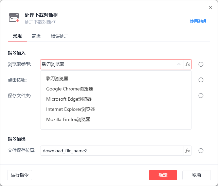Pick Mozilla Firefox浏览器 from the list
Viewport: 218px width, 186px height.
tap(68, 119)
